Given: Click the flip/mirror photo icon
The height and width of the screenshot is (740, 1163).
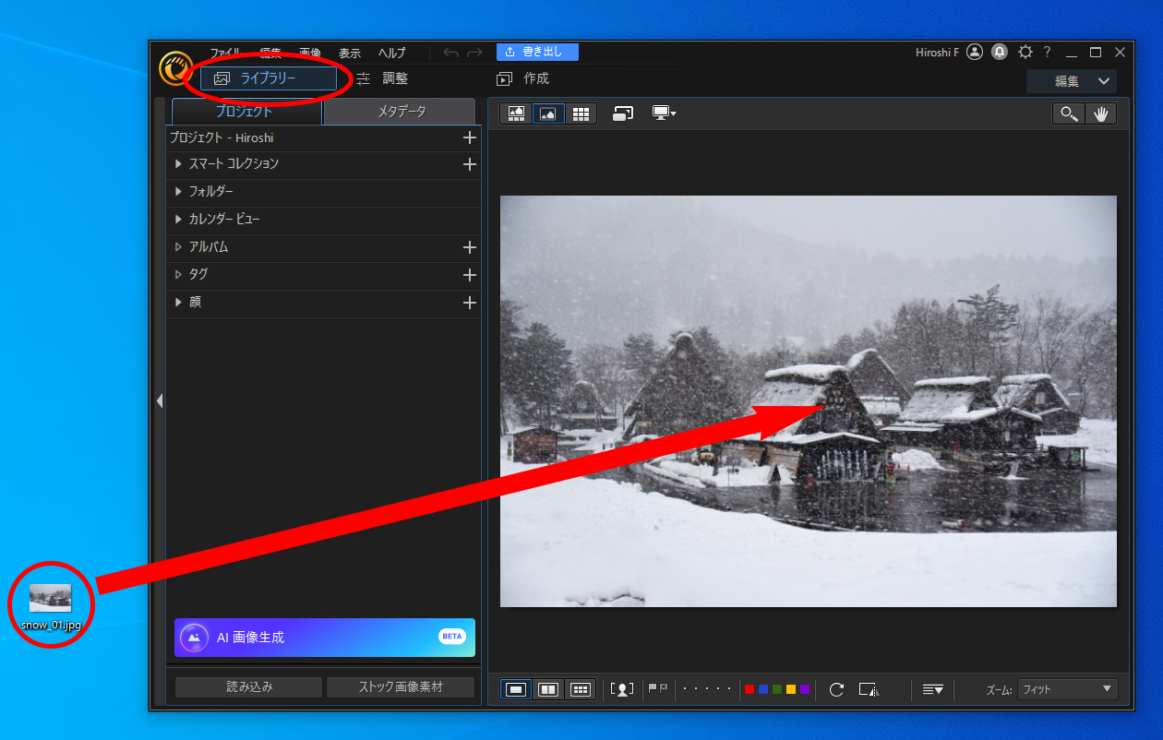Looking at the screenshot, I should 869,689.
